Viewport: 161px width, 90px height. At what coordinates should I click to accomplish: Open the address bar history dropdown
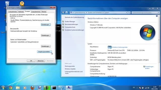tap(127, 12)
